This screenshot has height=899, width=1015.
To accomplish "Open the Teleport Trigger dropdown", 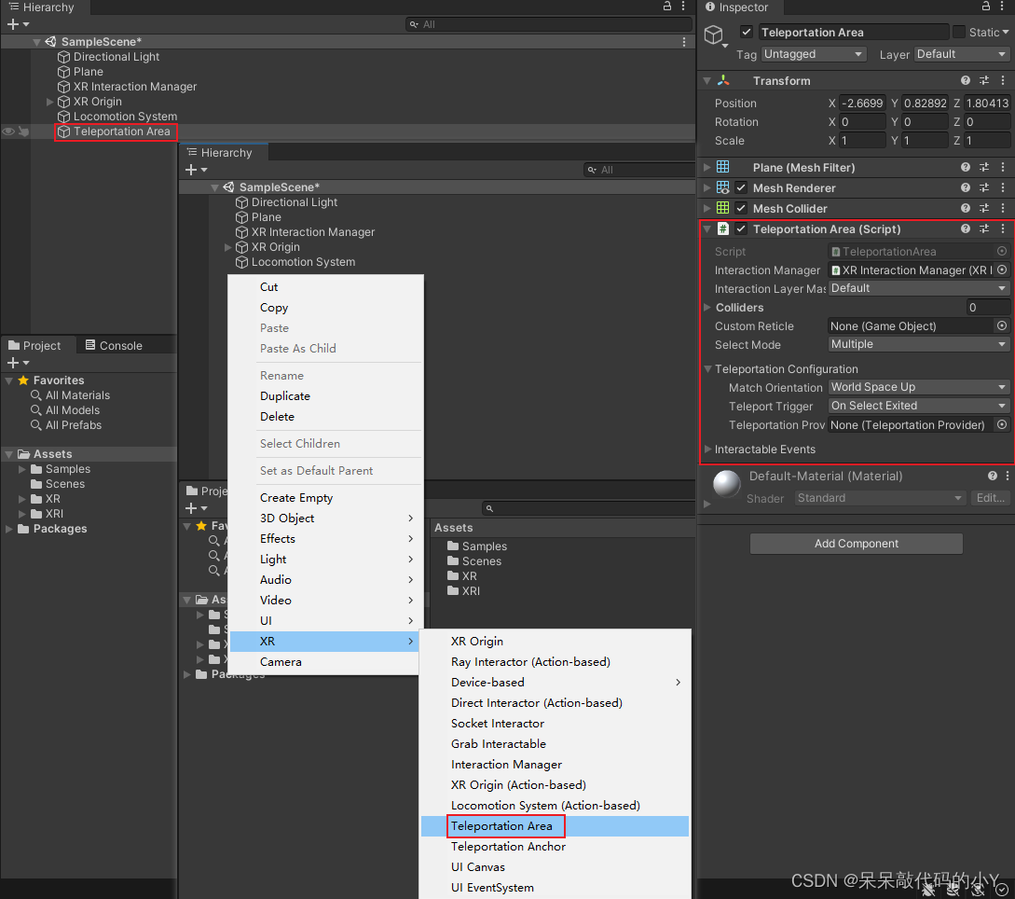I will pos(919,407).
